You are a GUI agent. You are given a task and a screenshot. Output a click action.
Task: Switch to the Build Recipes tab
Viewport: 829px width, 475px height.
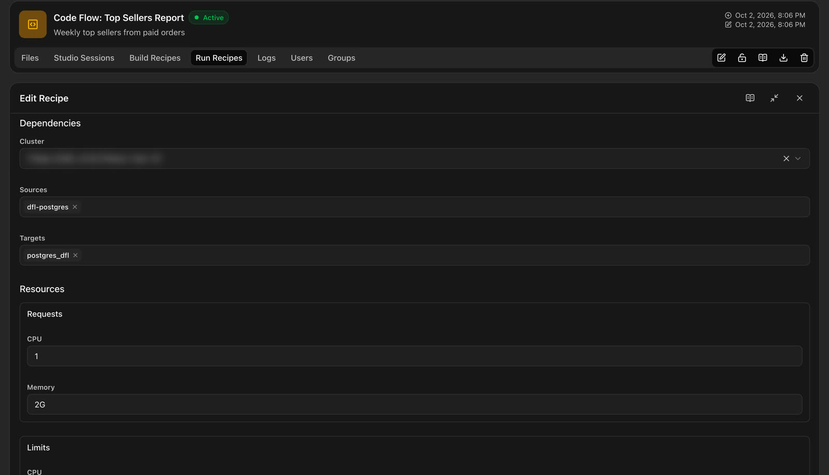(155, 58)
